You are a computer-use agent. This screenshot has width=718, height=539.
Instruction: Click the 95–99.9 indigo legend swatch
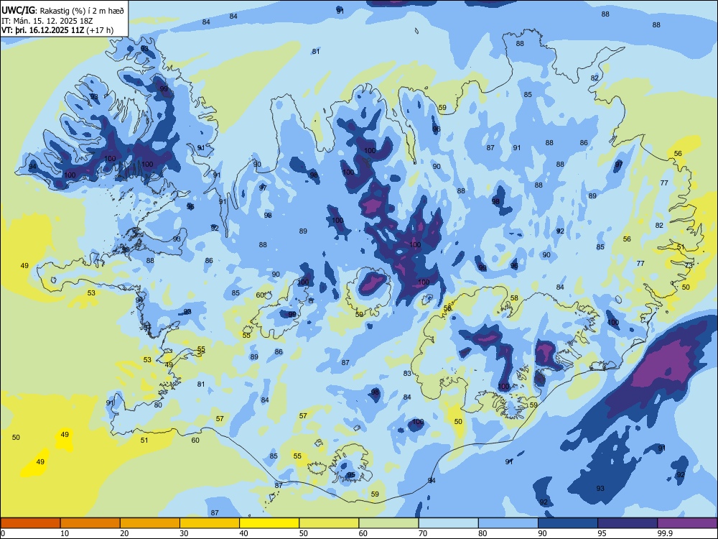(628, 523)
